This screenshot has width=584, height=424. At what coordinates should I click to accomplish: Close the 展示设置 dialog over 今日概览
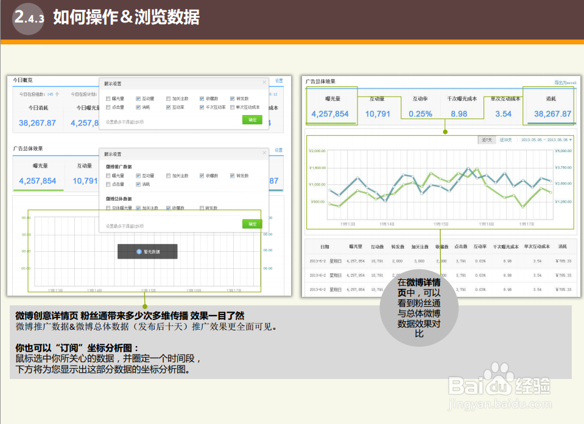[x=264, y=82]
